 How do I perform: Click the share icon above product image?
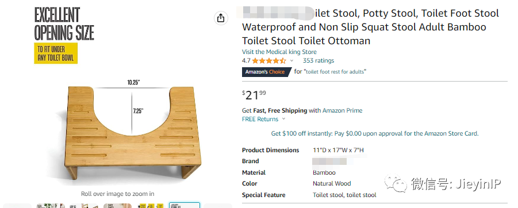(x=221, y=18)
